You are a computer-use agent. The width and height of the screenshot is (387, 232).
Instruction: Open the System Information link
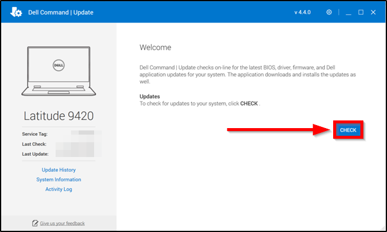pos(59,179)
